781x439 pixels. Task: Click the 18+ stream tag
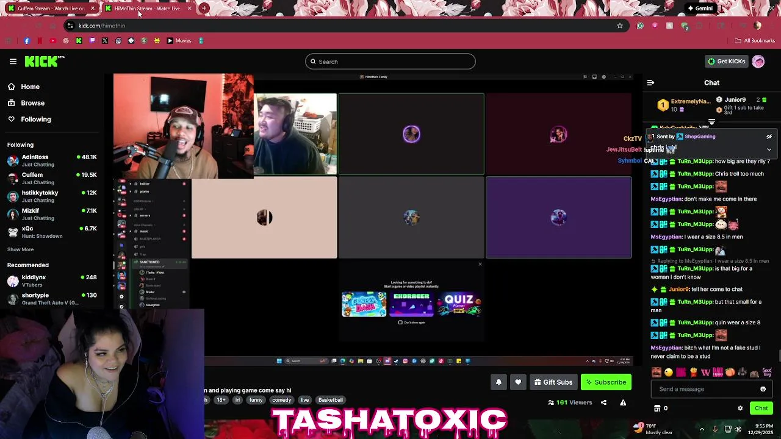click(221, 400)
